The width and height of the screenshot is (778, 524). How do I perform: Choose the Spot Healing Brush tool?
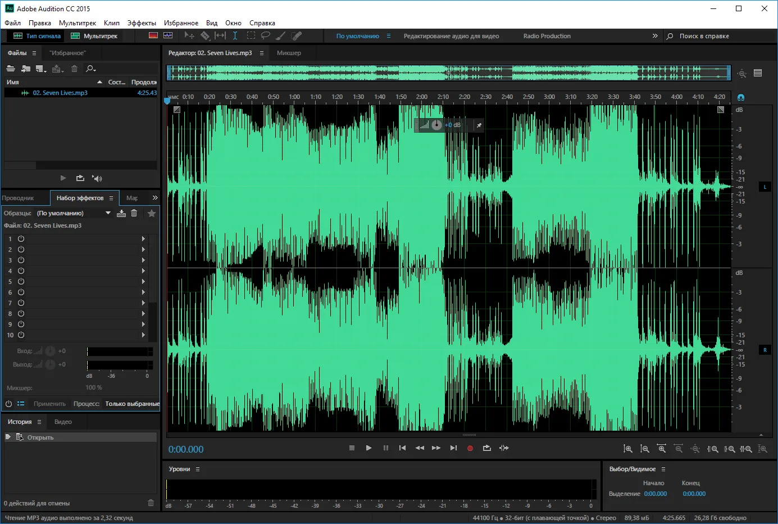point(297,35)
